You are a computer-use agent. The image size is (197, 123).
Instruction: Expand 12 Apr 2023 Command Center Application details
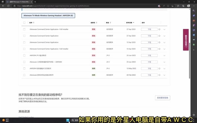pos(164,42)
